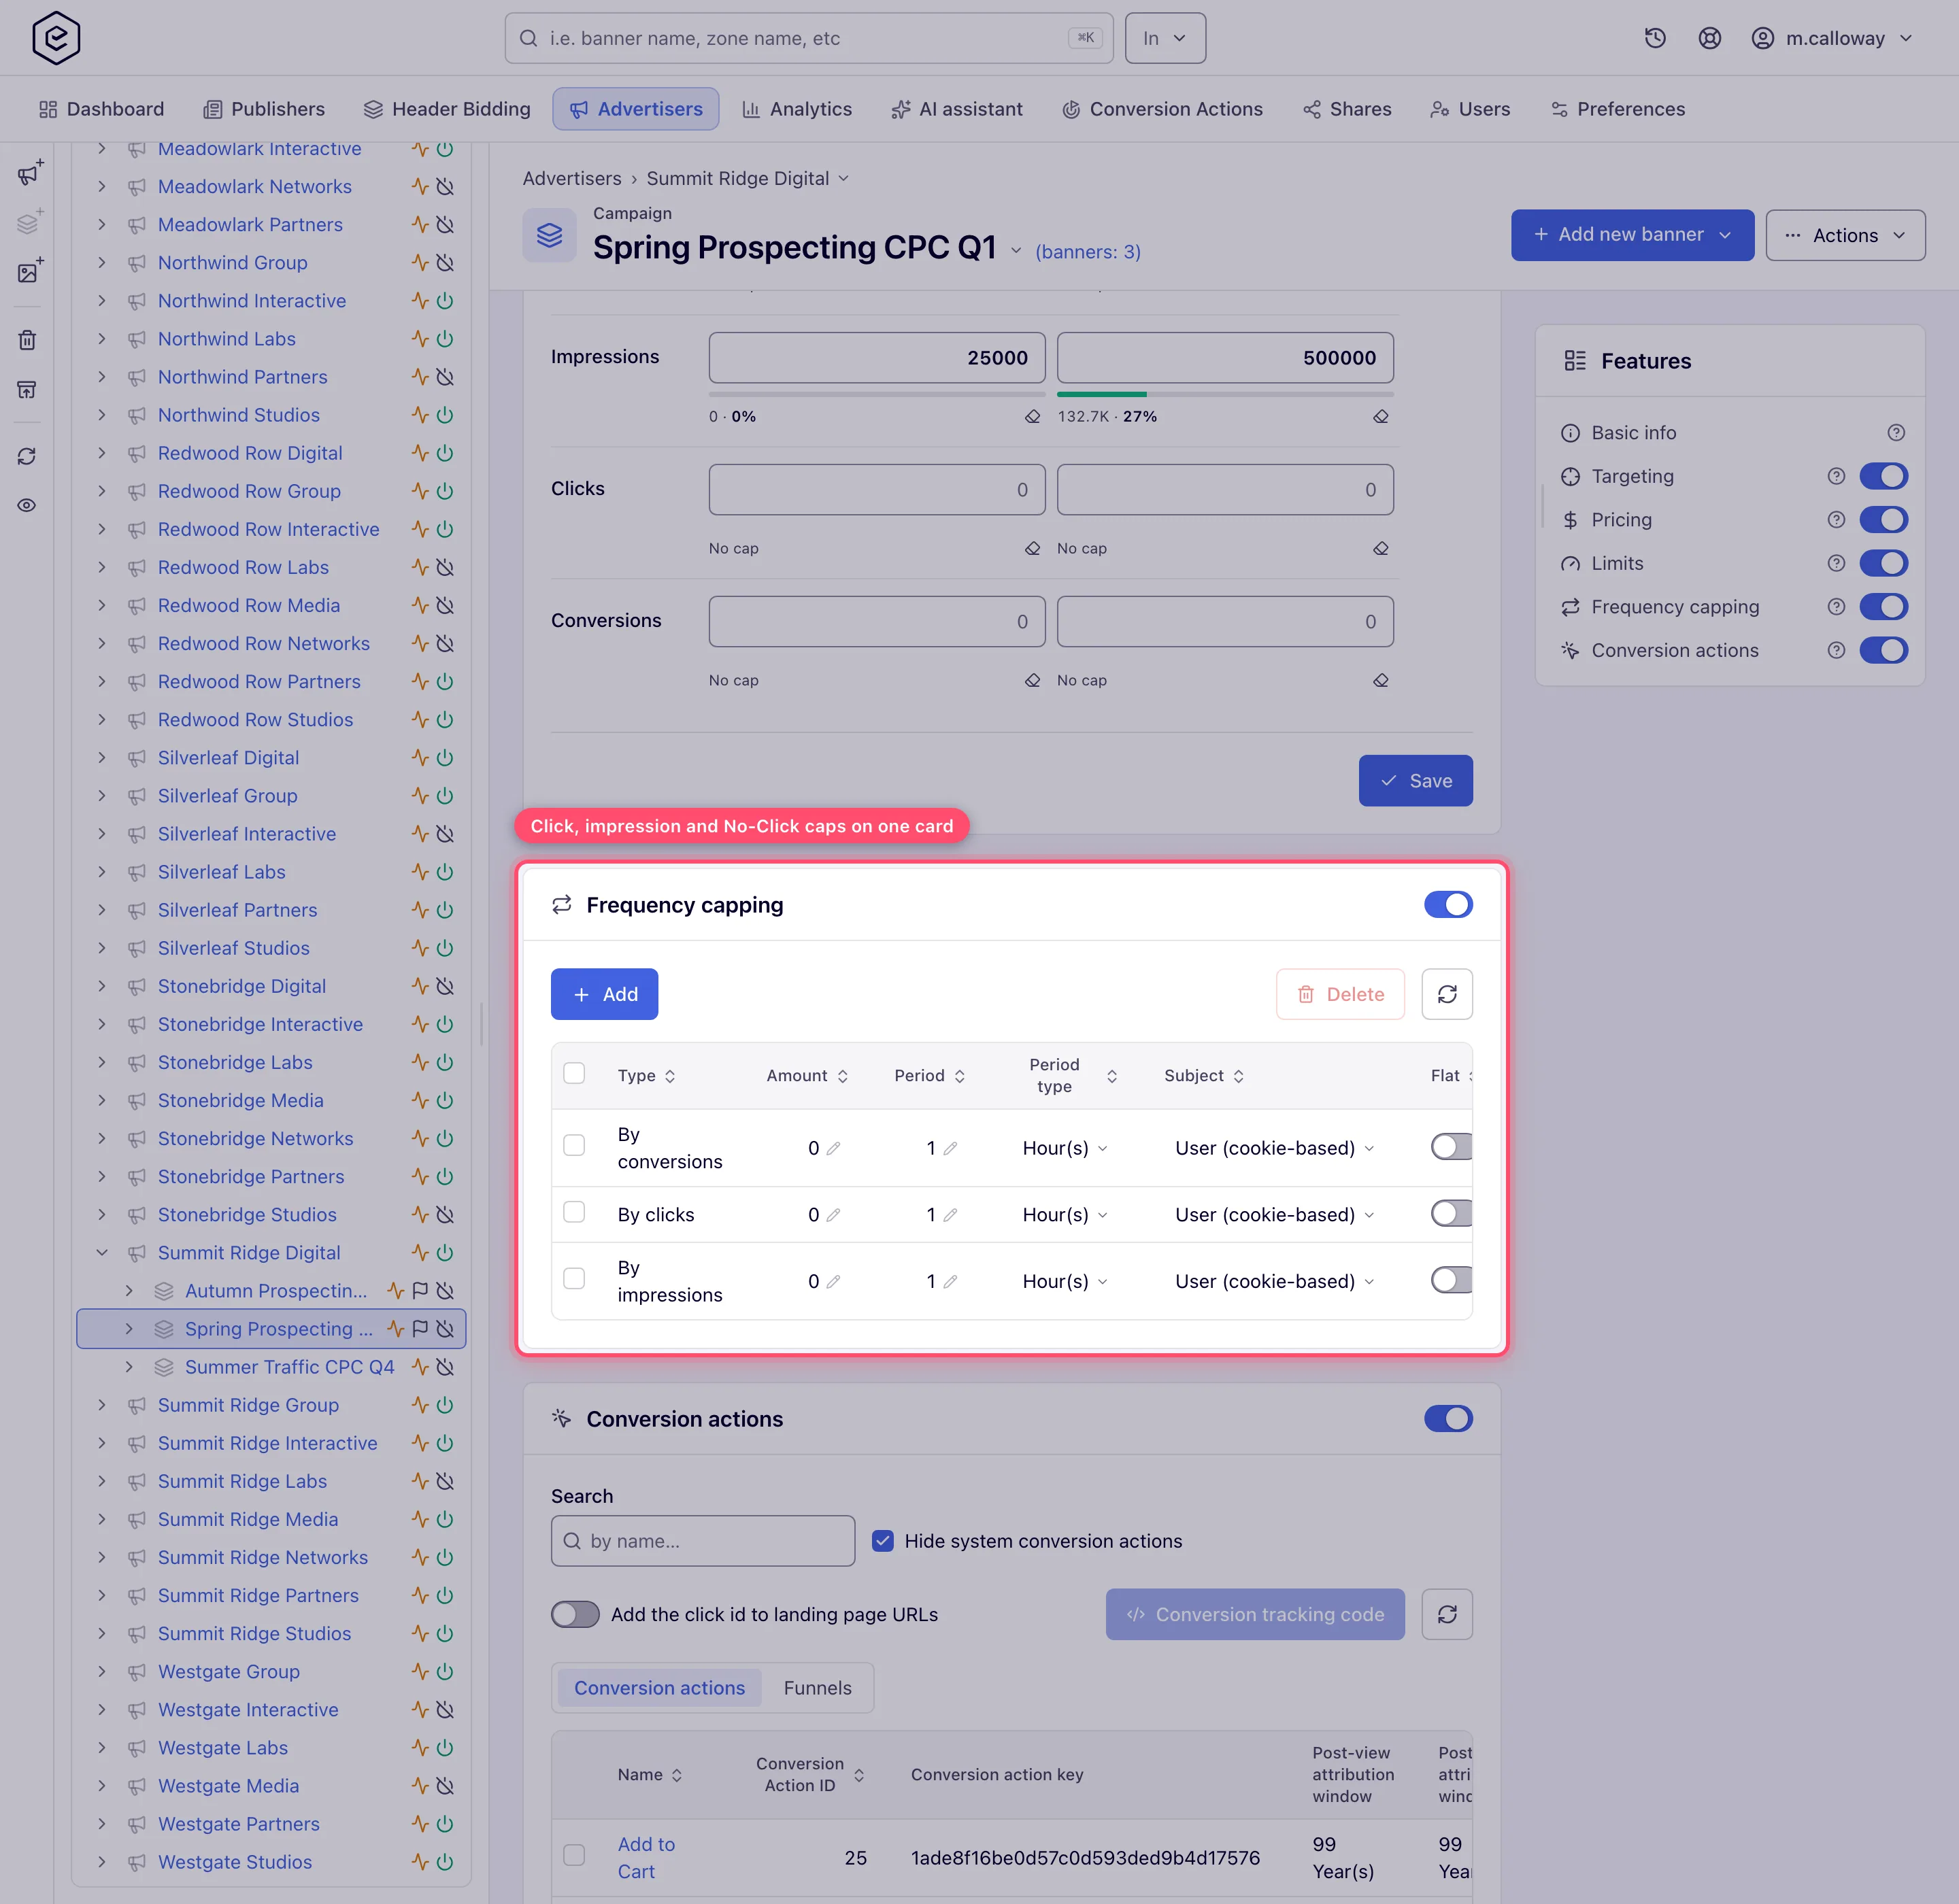The height and width of the screenshot is (1904, 1959).
Task: Open the Add to Cart conversion action link
Action: point(646,1858)
